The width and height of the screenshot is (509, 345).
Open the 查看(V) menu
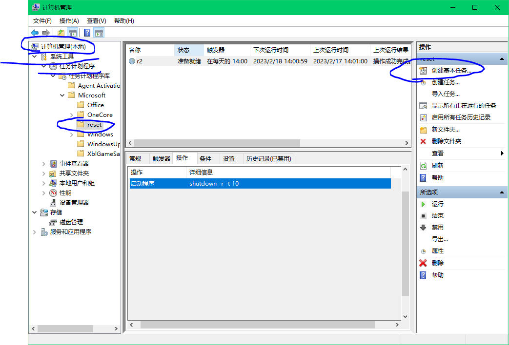(x=97, y=21)
